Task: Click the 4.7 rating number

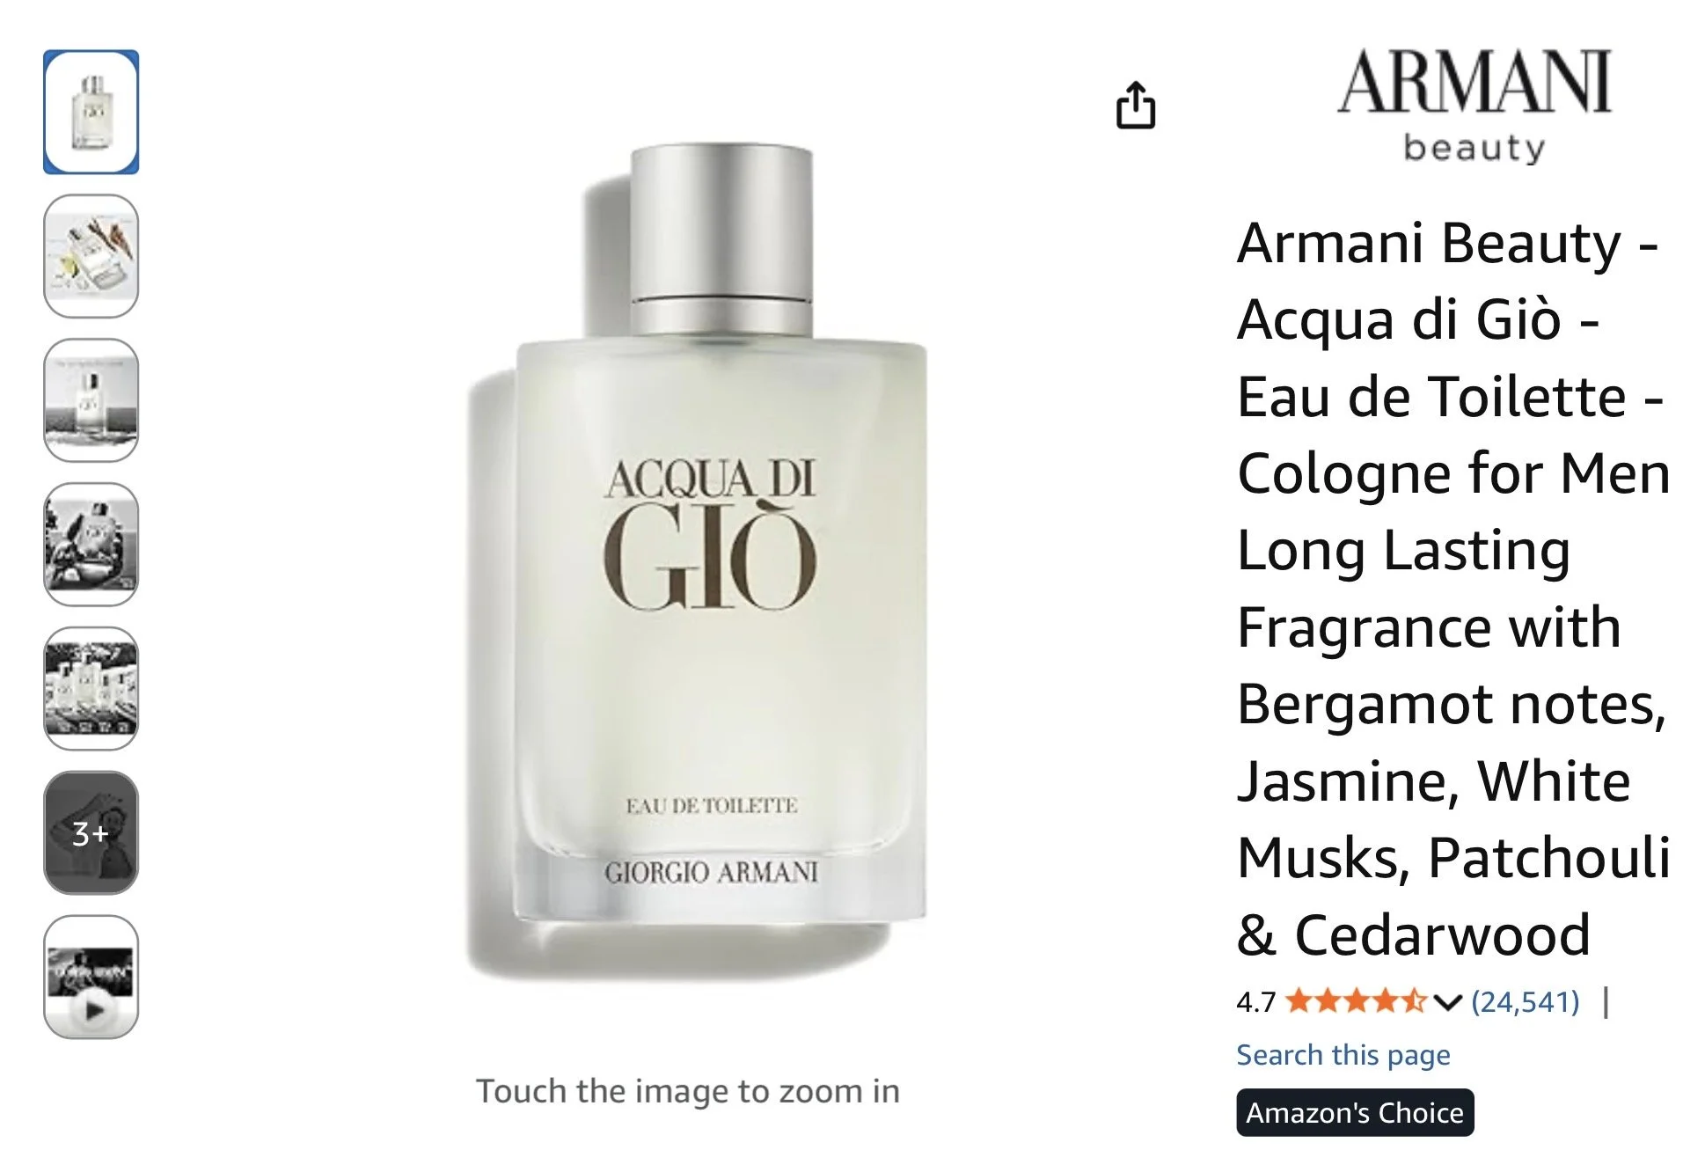Action: (1255, 1002)
